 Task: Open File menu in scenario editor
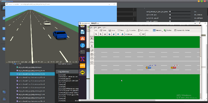(x=91, y=27)
